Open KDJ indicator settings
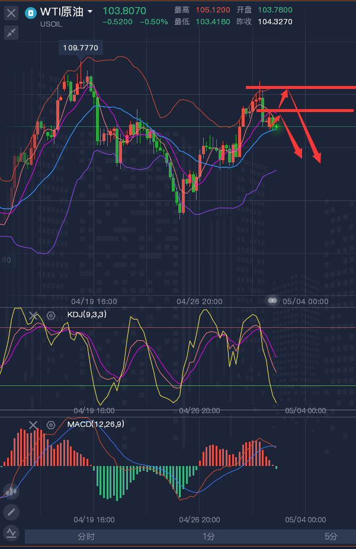Viewport: 356px width, 549px height. click(51, 316)
